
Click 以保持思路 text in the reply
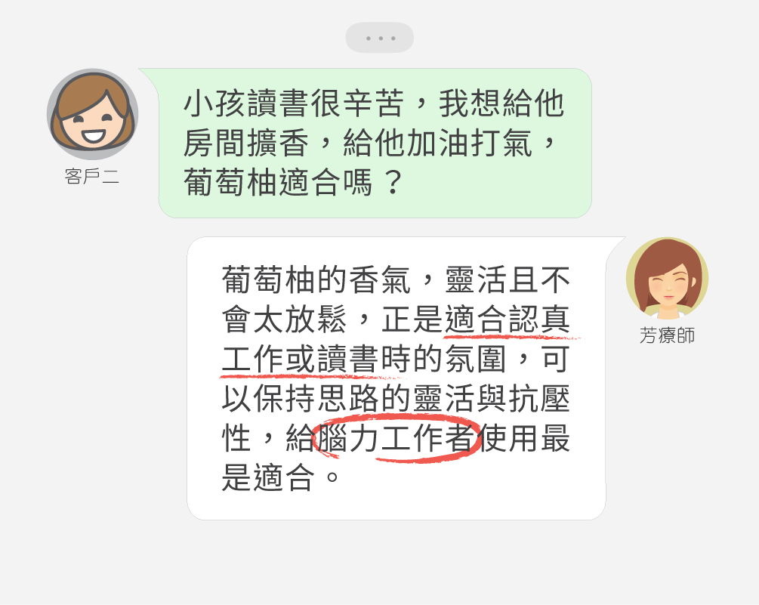[x=300, y=399]
